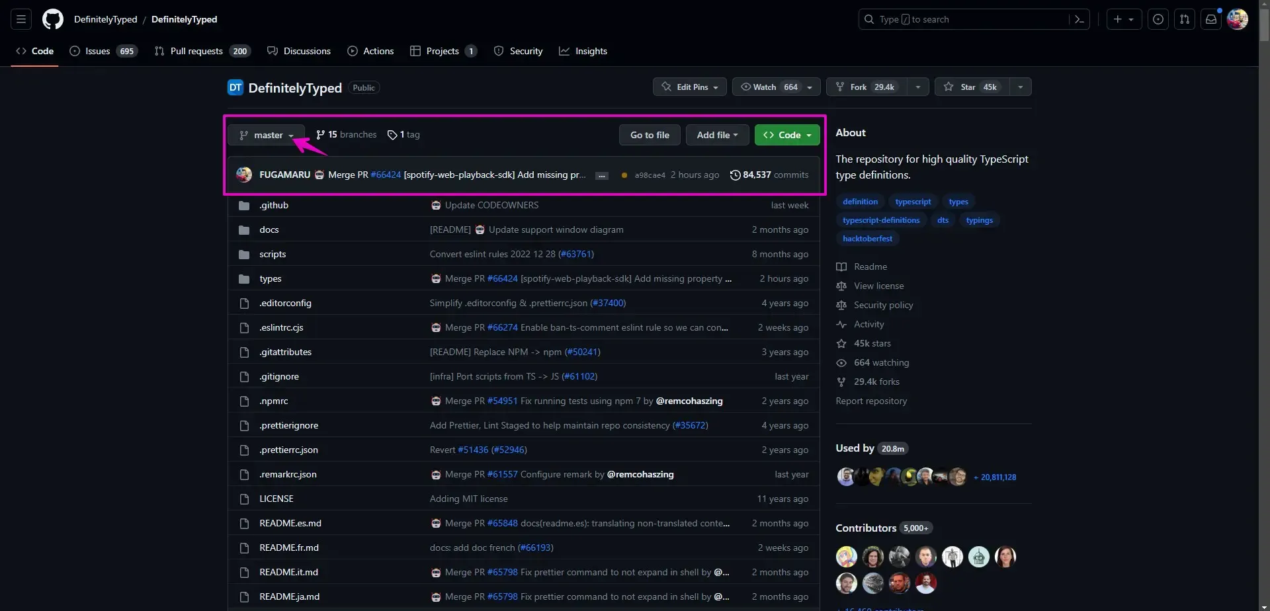Open PR #66274 link in .eslintrc.cjs row
Image resolution: width=1270 pixels, height=611 pixels.
coord(502,327)
